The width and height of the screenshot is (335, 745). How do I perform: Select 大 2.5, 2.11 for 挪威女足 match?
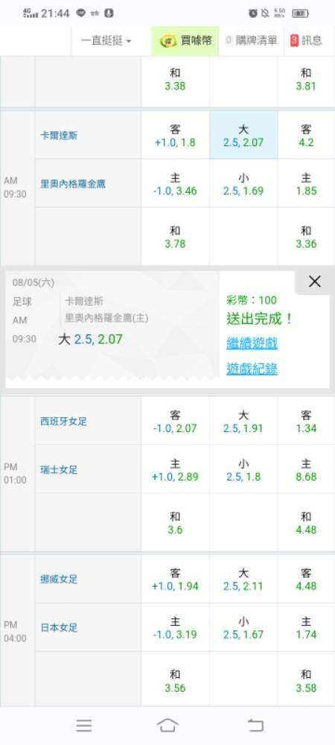coord(243,579)
